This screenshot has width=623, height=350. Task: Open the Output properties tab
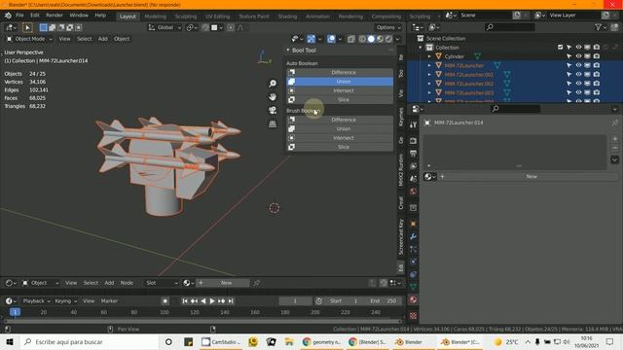[x=413, y=154]
